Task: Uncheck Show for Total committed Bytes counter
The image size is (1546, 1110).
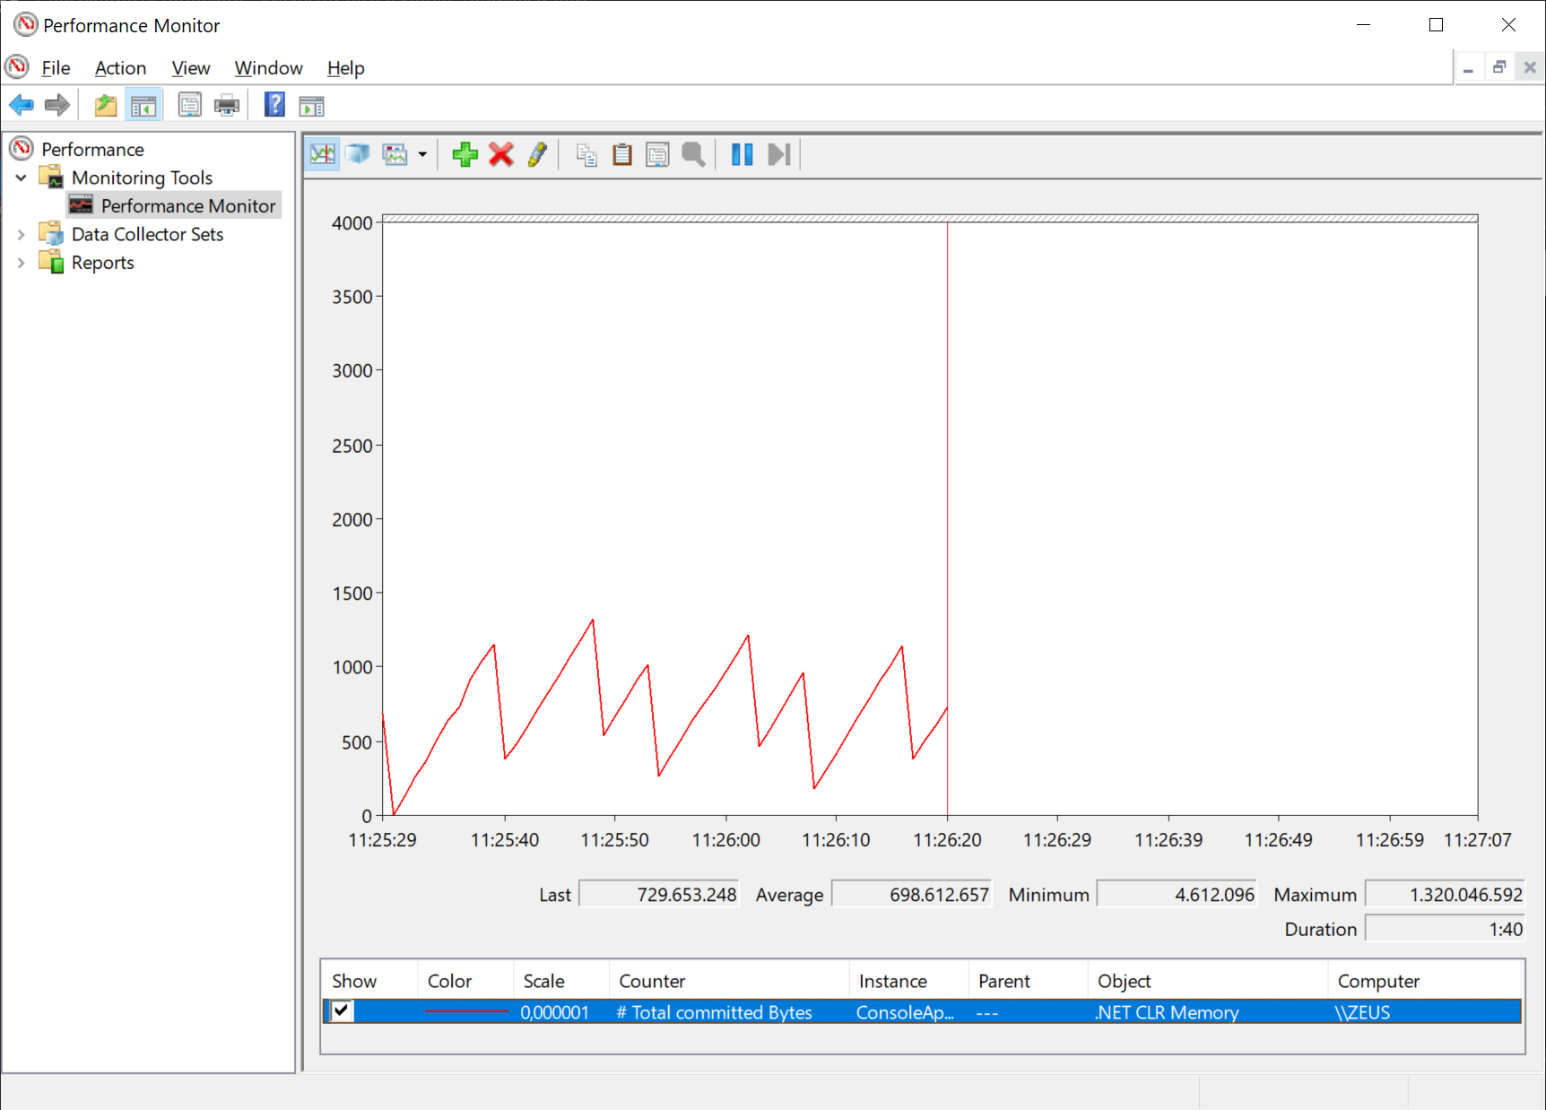Action: click(340, 1011)
